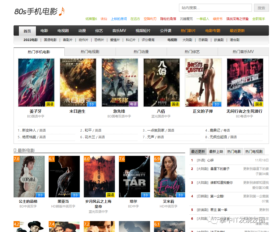
Task: Open the 电影 navigation menu
Action: click(44, 31)
